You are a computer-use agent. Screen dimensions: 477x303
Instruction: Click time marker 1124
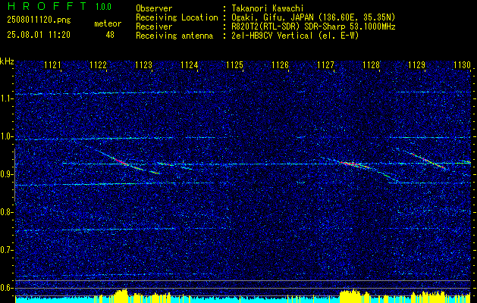click(190, 64)
